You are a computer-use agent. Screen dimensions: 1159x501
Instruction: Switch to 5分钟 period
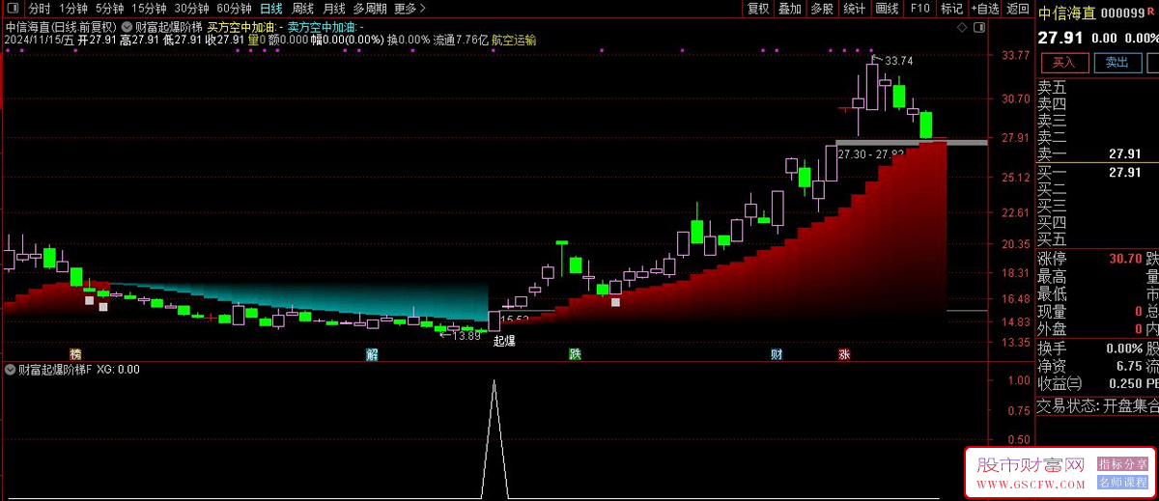(x=109, y=9)
